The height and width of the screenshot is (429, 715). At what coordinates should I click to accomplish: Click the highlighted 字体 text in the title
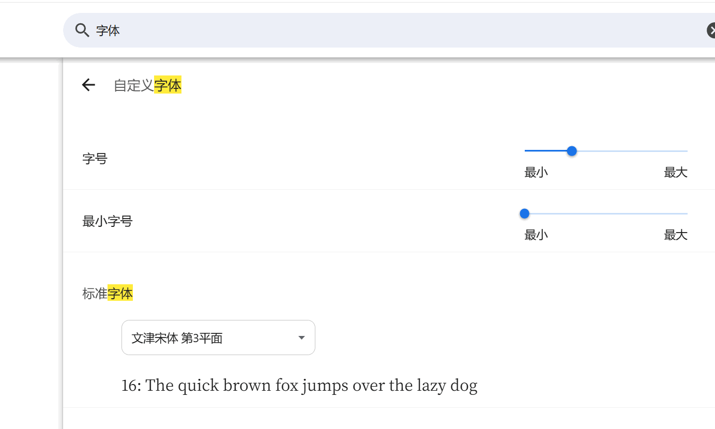[169, 85]
